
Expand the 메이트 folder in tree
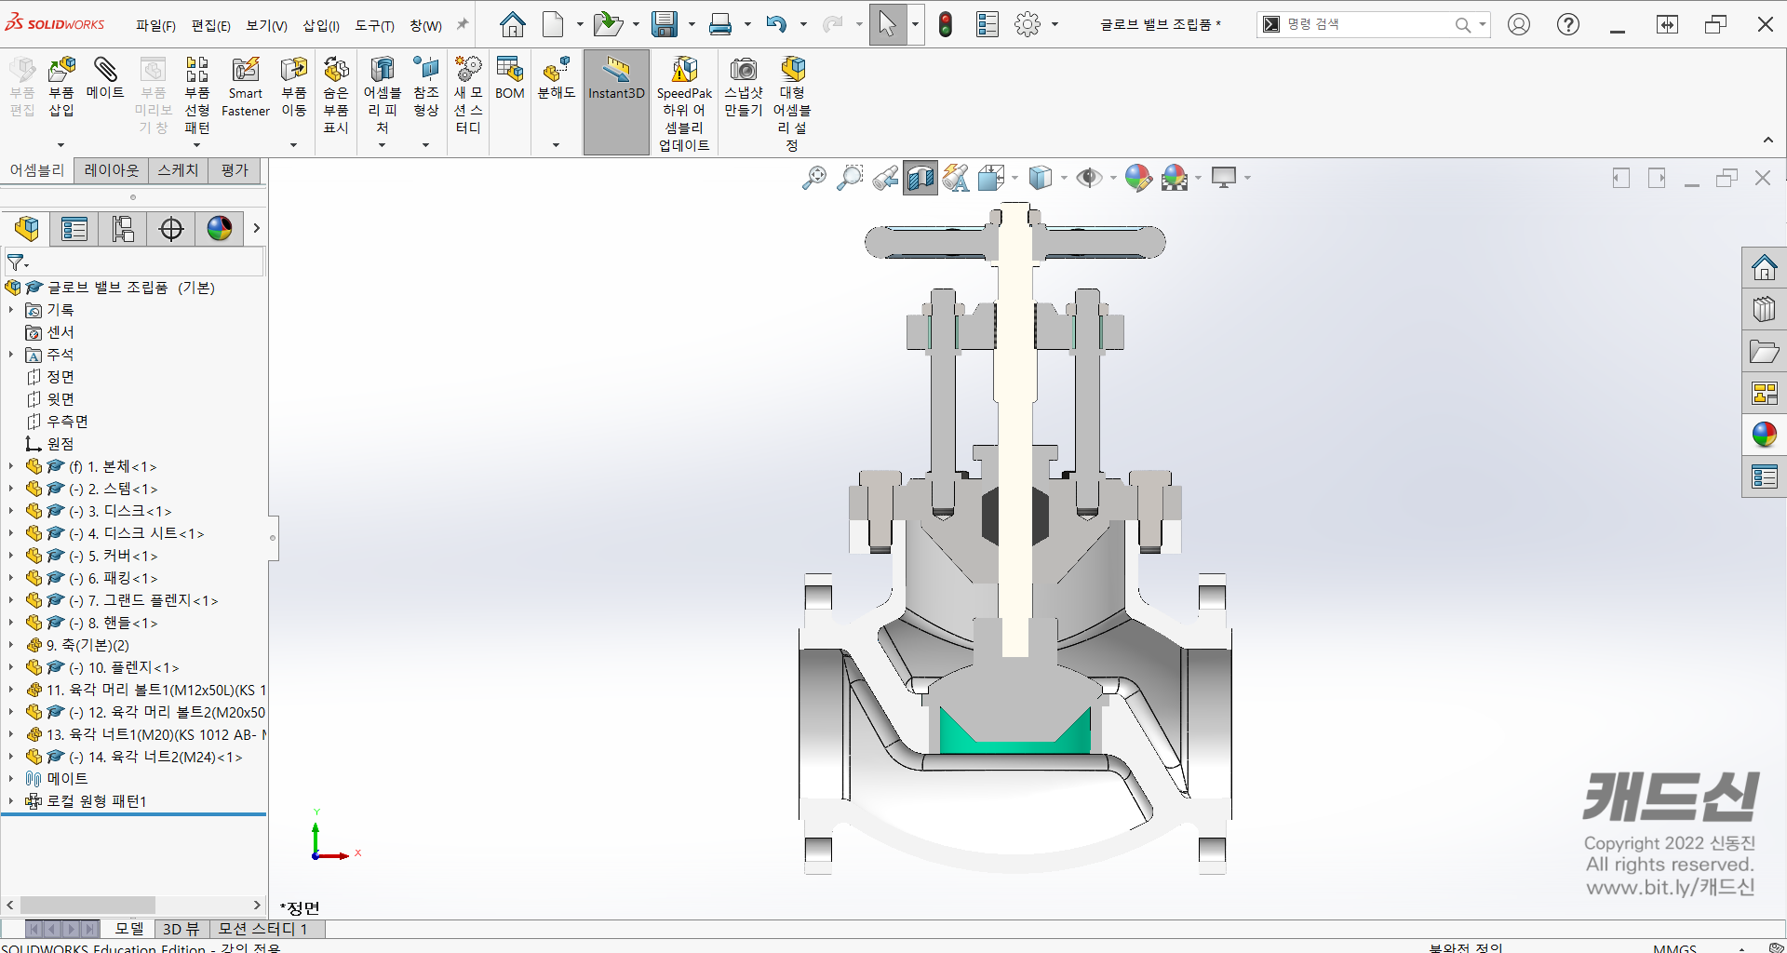11,779
